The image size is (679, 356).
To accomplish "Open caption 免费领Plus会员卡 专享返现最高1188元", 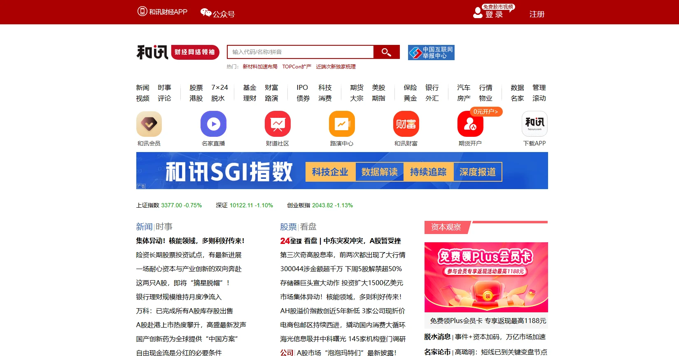I will point(488,321).
